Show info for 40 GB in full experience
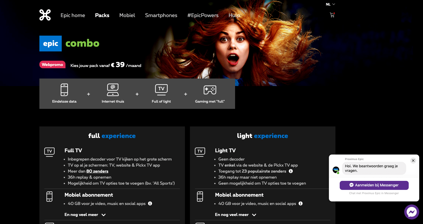The image size is (423, 224). click(x=150, y=203)
